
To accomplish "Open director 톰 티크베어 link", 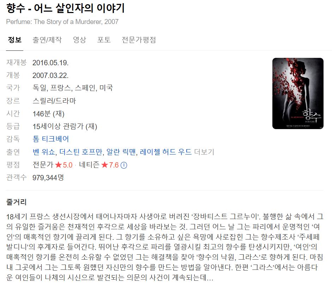I will click(x=50, y=139).
